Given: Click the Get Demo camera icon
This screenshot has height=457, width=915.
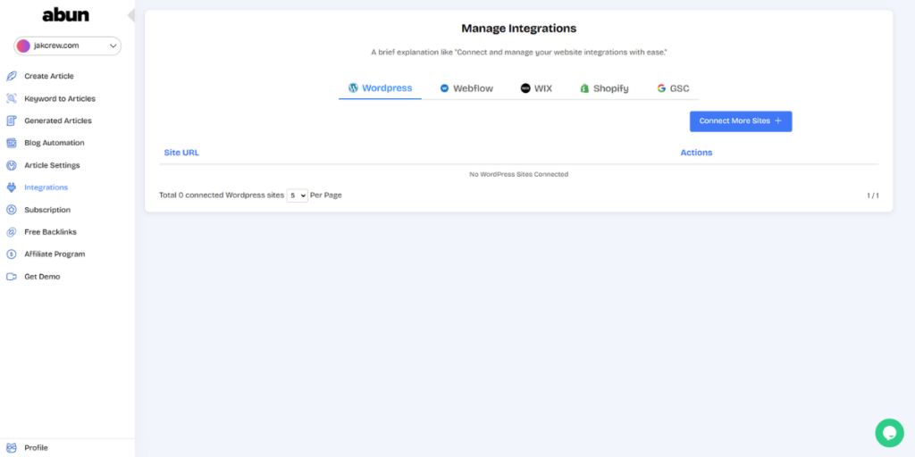Looking at the screenshot, I should pos(11,277).
